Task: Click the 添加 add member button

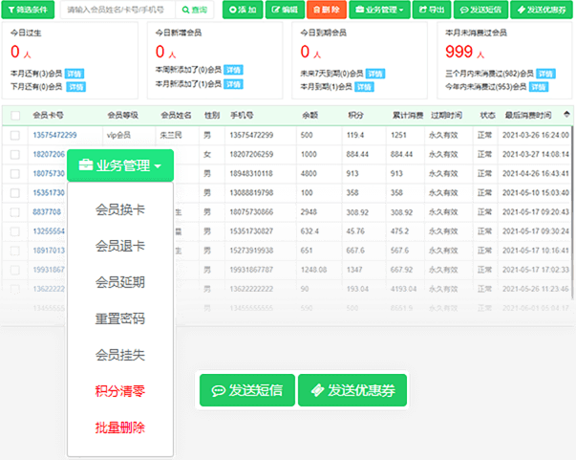Action: 242,10
